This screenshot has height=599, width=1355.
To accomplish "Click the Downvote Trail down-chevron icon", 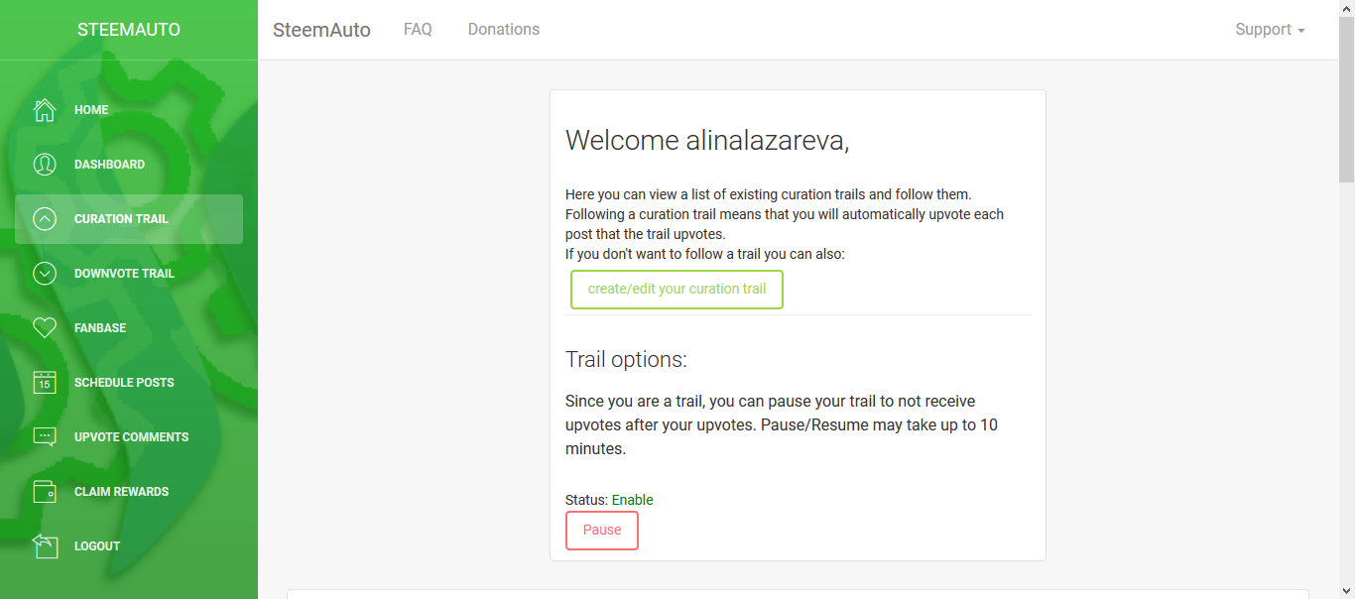I will click(x=45, y=274).
